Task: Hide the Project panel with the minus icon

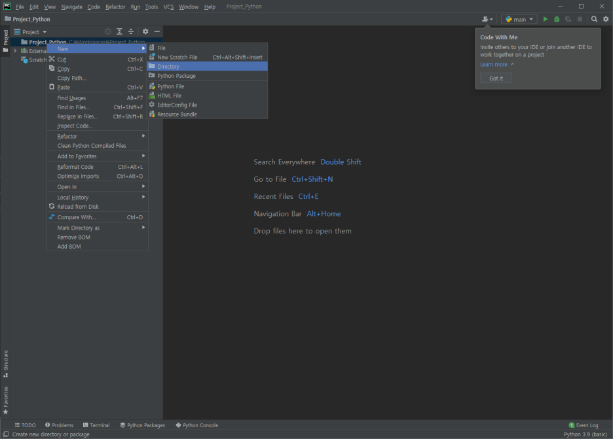Action: tap(157, 31)
